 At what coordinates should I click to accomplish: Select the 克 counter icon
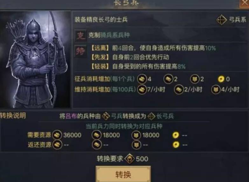pyautogui.click(x=81, y=36)
